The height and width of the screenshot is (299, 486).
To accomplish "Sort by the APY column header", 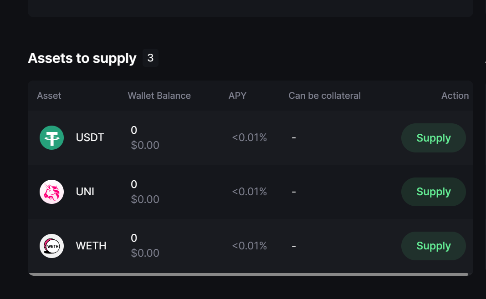I will pos(237,96).
